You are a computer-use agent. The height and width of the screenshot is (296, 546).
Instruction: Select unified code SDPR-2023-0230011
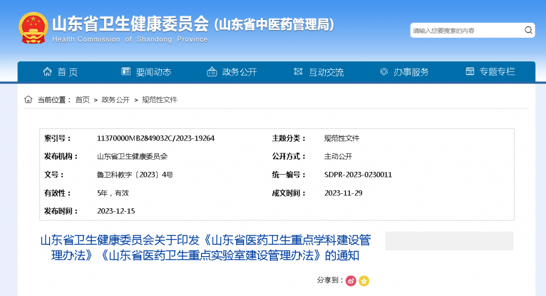click(358, 175)
